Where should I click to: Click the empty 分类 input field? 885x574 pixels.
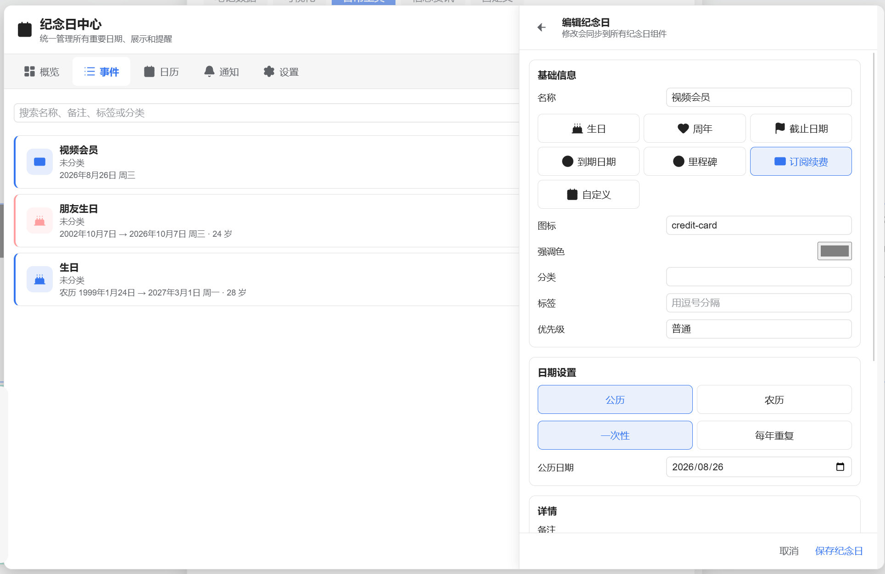pos(759,277)
